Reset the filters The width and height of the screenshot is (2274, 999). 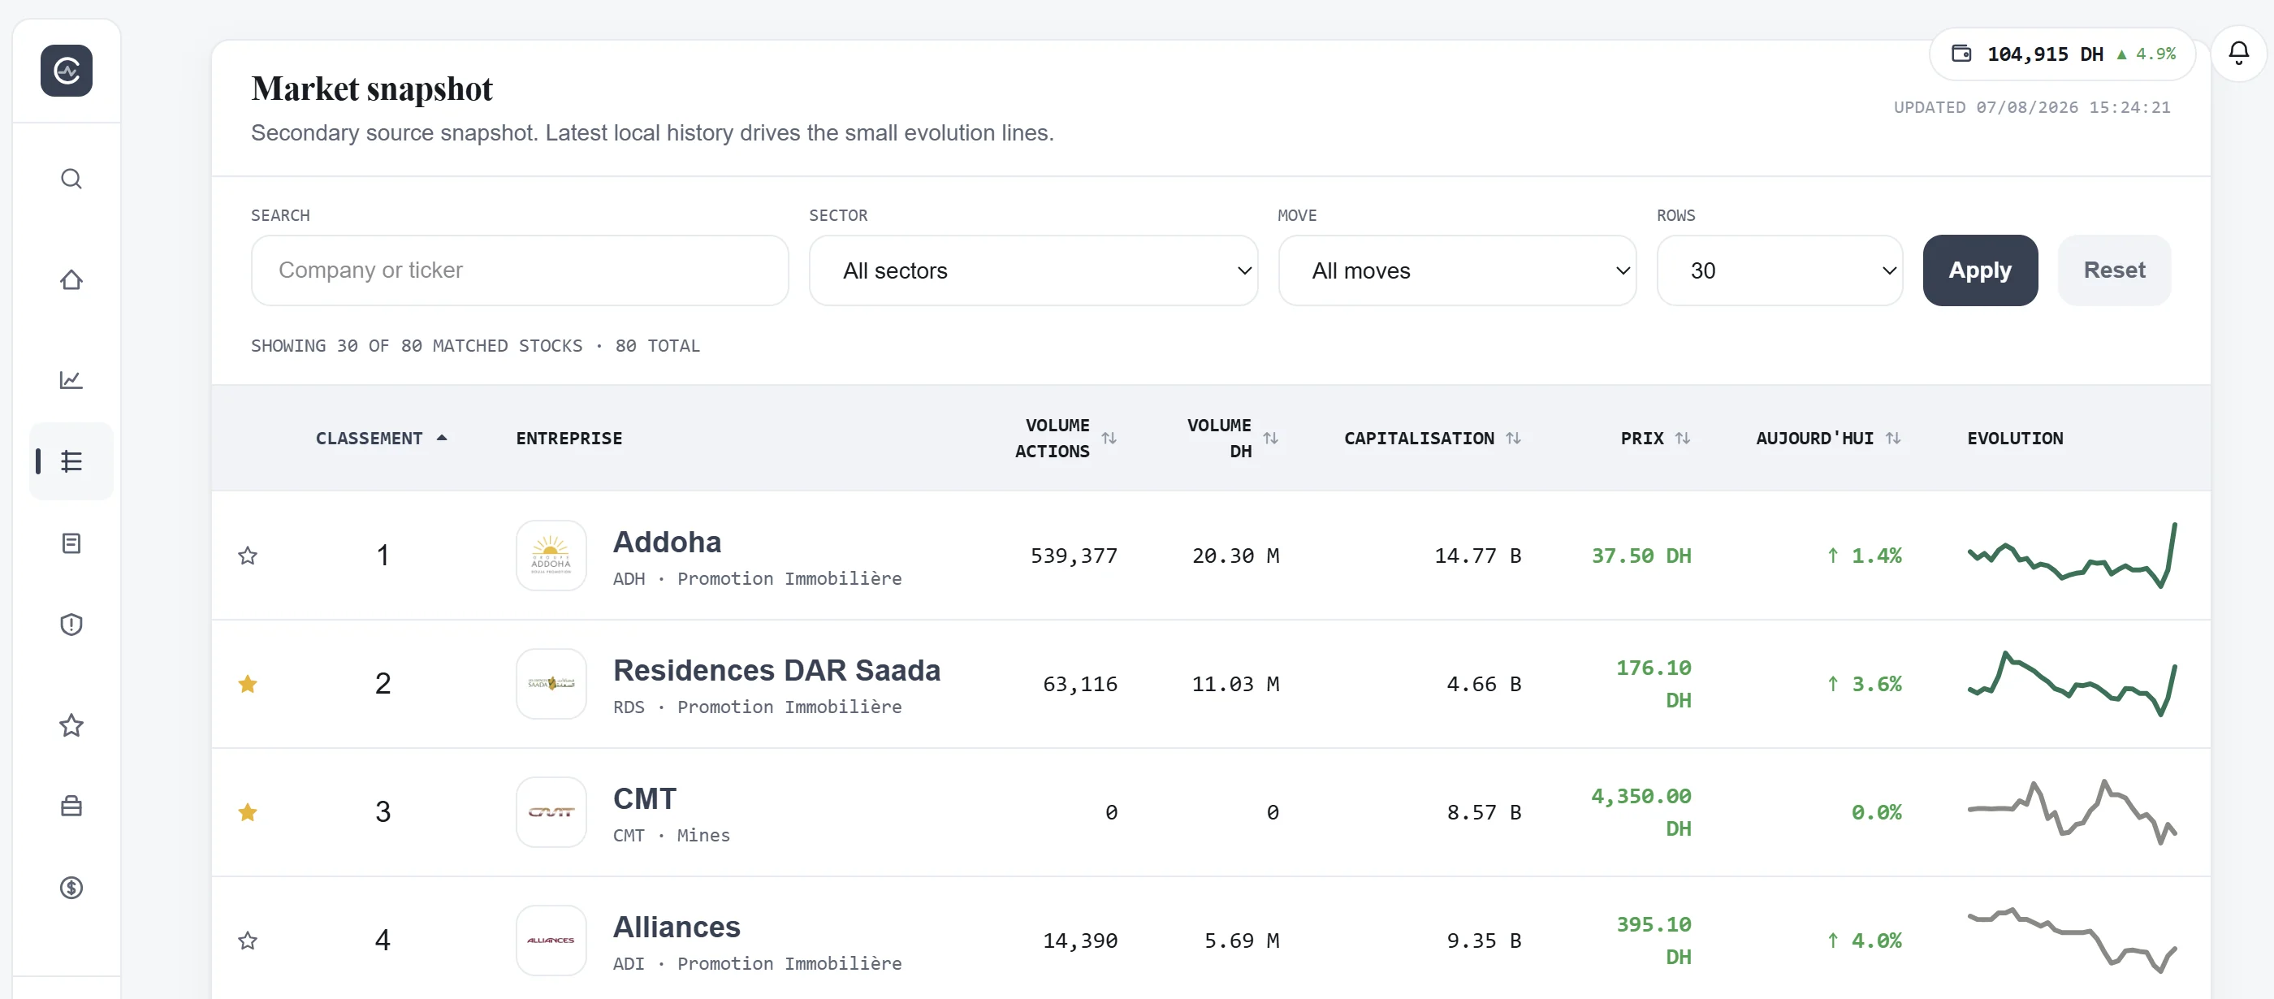[x=2114, y=271]
